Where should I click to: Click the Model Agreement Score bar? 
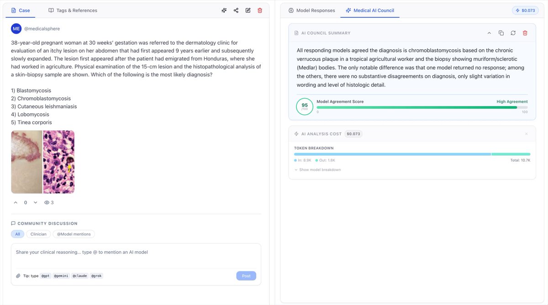click(x=422, y=107)
